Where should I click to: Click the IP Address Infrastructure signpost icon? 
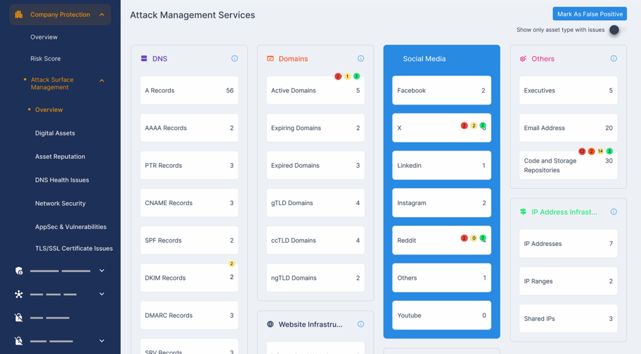click(523, 211)
